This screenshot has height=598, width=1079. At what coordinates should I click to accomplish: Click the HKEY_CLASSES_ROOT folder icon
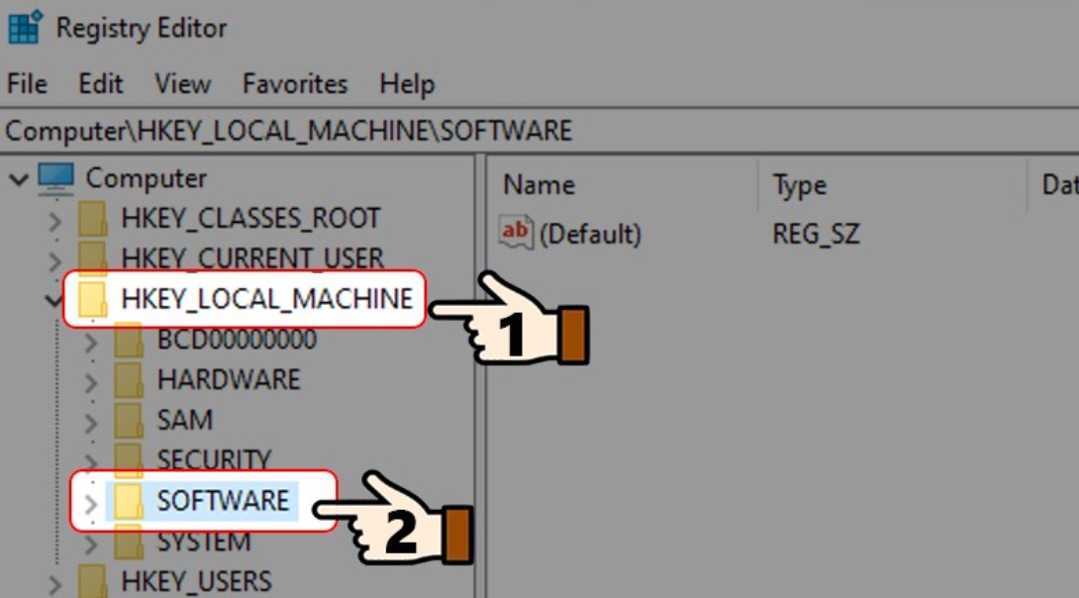point(92,219)
